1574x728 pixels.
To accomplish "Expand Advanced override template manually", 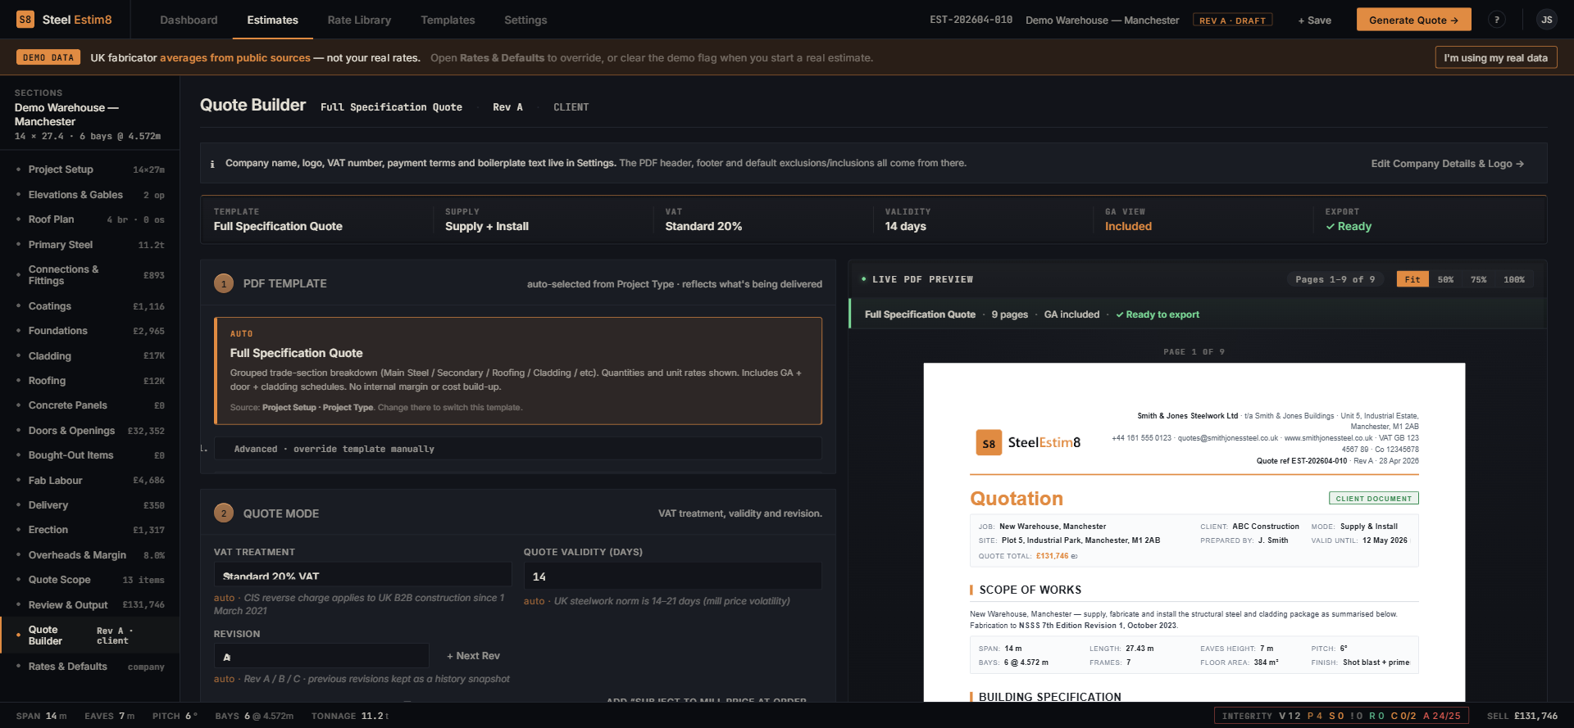I will pyautogui.click(x=518, y=449).
